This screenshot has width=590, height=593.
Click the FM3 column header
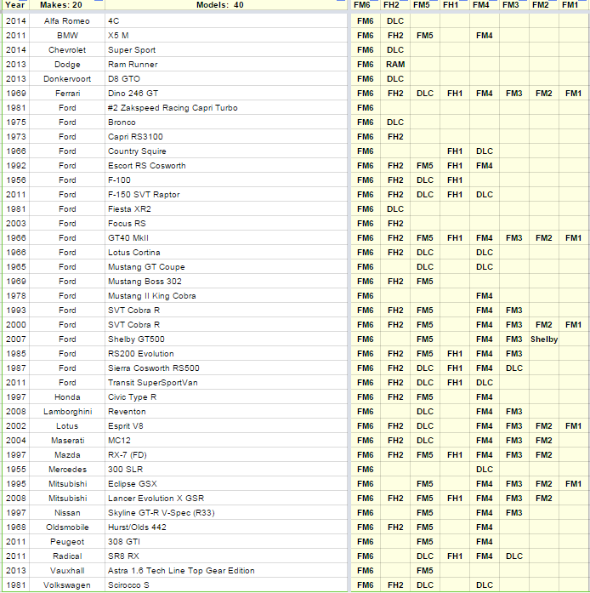pyautogui.click(x=514, y=5)
